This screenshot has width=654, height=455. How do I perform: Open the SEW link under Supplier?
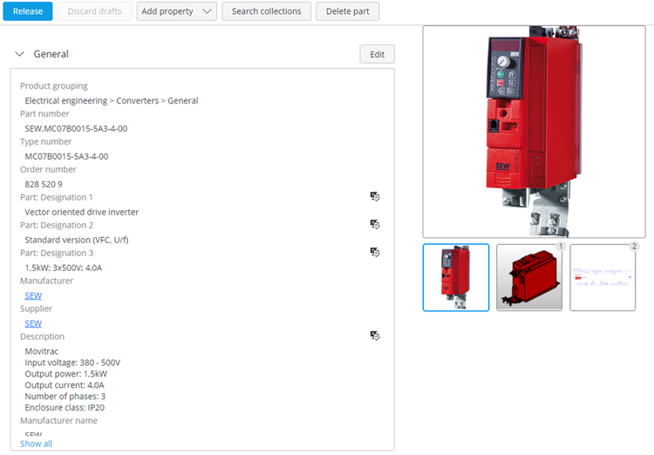point(33,323)
